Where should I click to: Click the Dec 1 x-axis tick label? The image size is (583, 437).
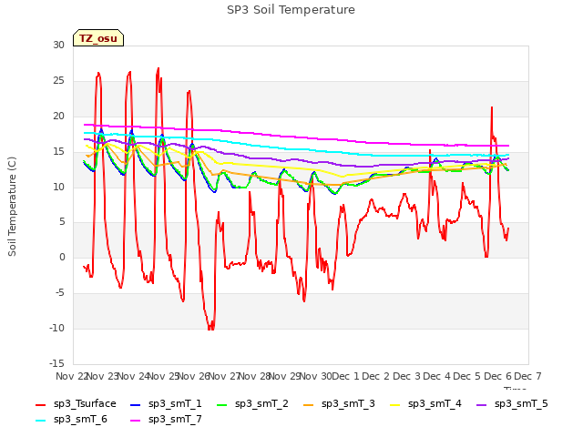point(346,376)
